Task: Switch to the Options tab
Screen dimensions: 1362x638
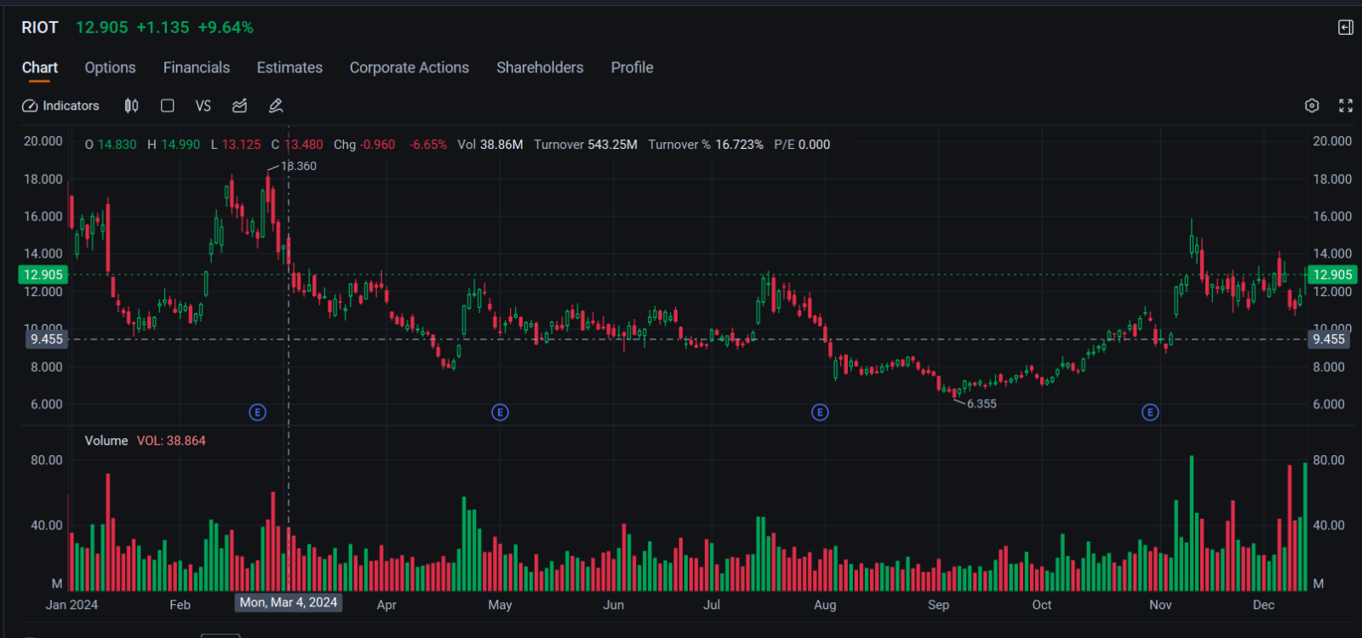Action: tap(110, 67)
